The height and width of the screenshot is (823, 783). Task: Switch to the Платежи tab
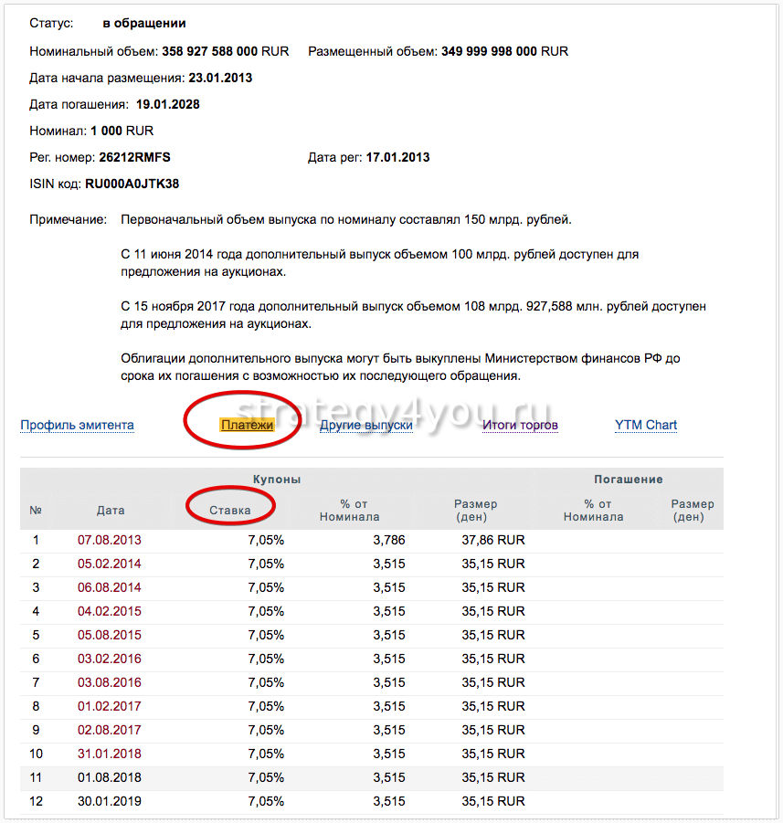(247, 425)
